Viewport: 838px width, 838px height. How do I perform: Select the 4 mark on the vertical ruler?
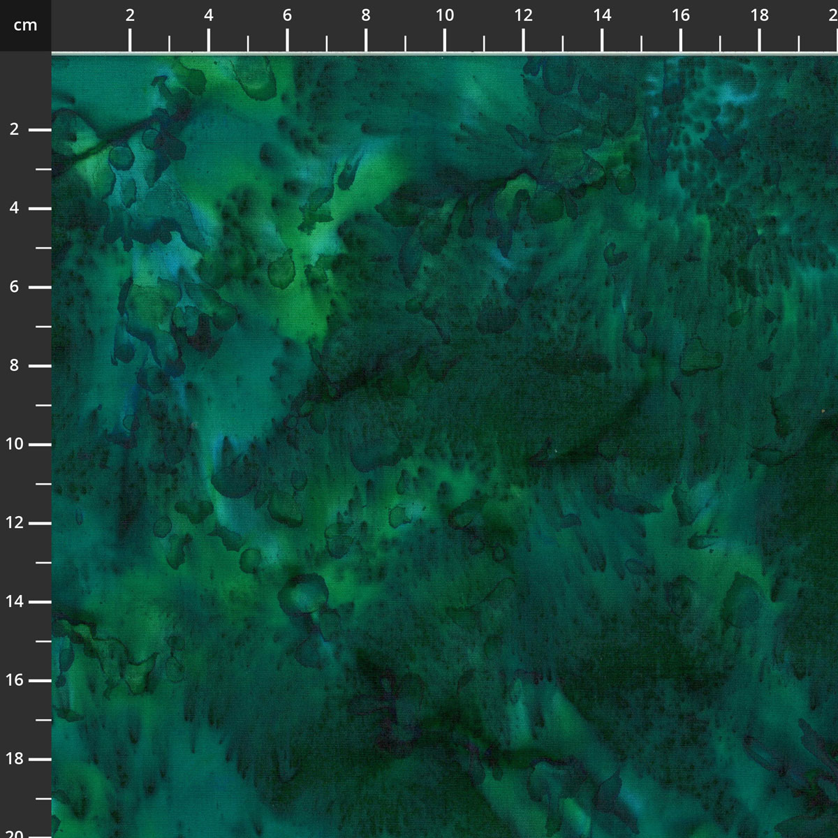pyautogui.click(x=15, y=208)
